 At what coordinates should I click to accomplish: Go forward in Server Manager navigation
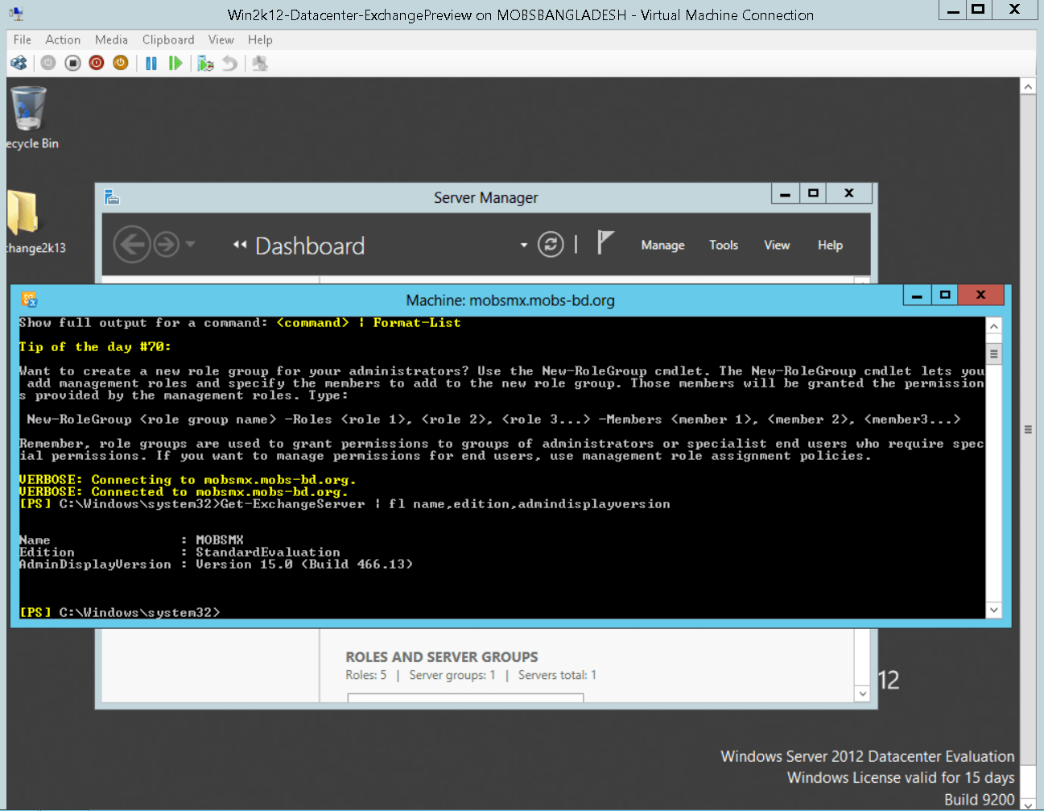point(166,244)
